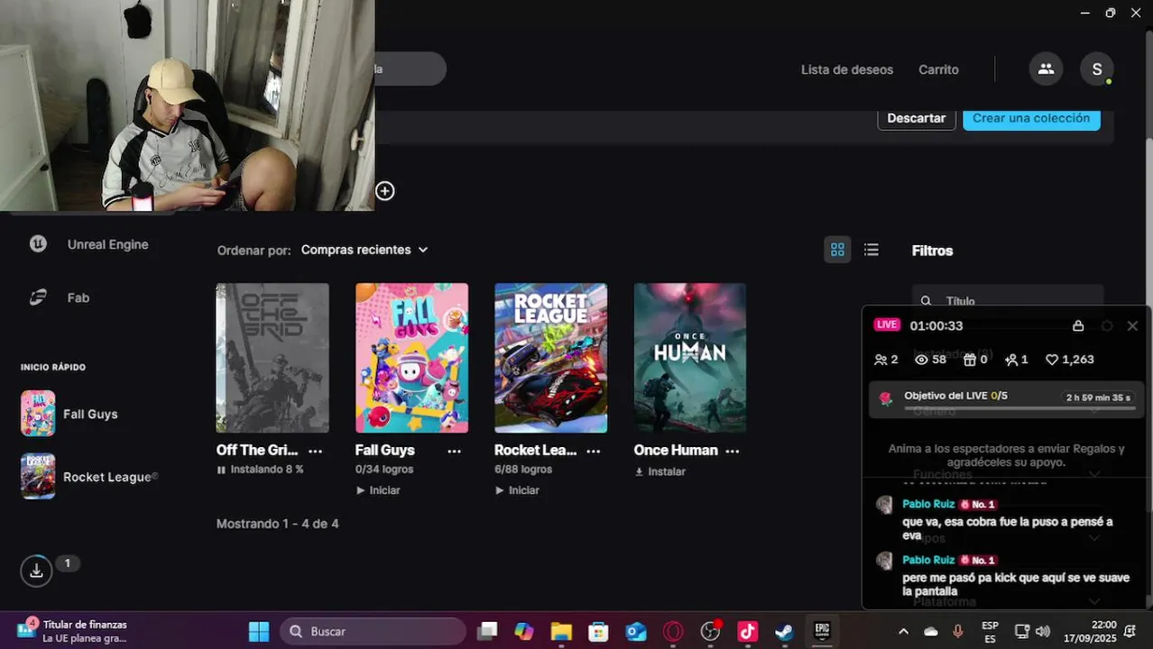Click the Mostrando 1 - 4 de 4 text
The width and height of the screenshot is (1153, 649).
pos(278,524)
